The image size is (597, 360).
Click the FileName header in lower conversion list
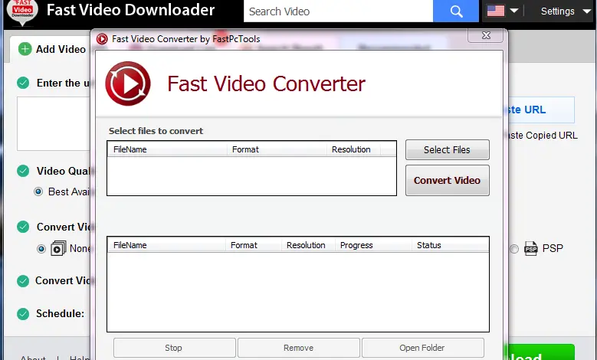(167, 245)
